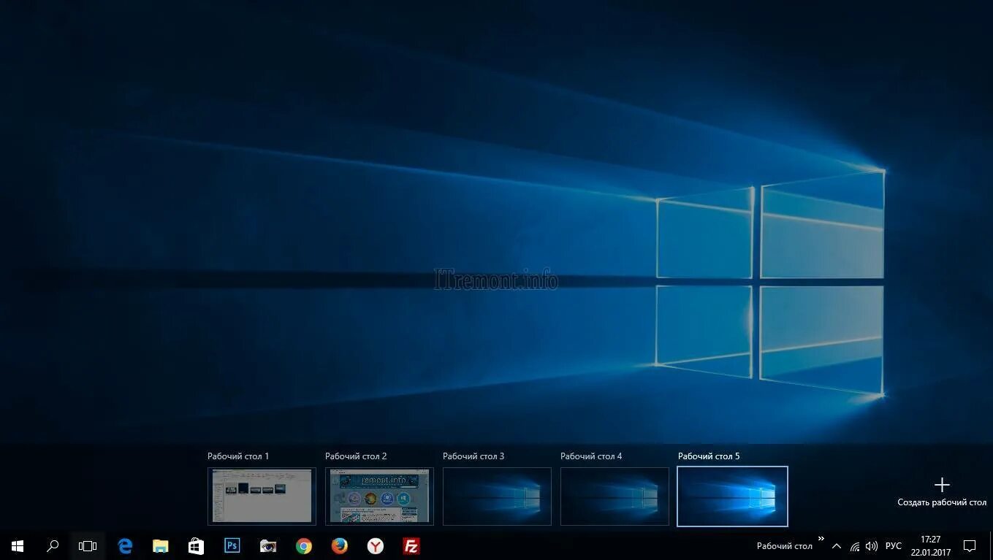Click the 'Рабочий стол 3' label

click(473, 456)
